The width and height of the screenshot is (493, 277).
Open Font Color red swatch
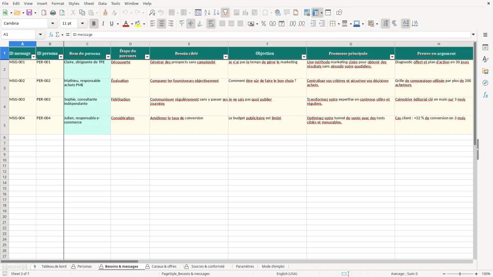pyautogui.click(x=126, y=24)
